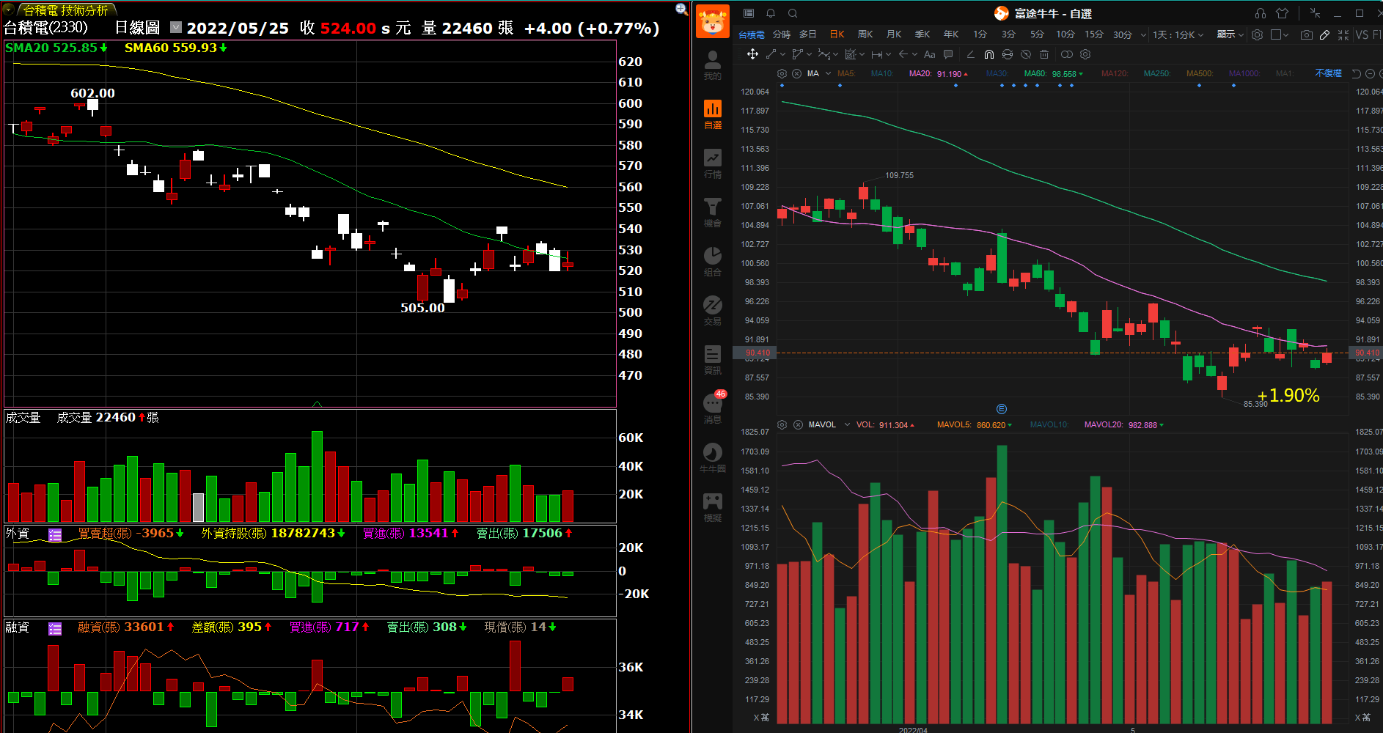Open chart settings gear beside 顯示
1383x733 pixels.
(x=1257, y=34)
